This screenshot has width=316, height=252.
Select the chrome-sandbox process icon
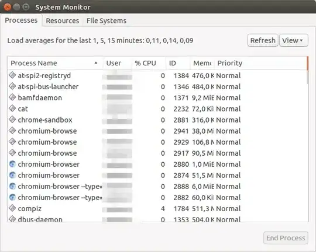12,120
